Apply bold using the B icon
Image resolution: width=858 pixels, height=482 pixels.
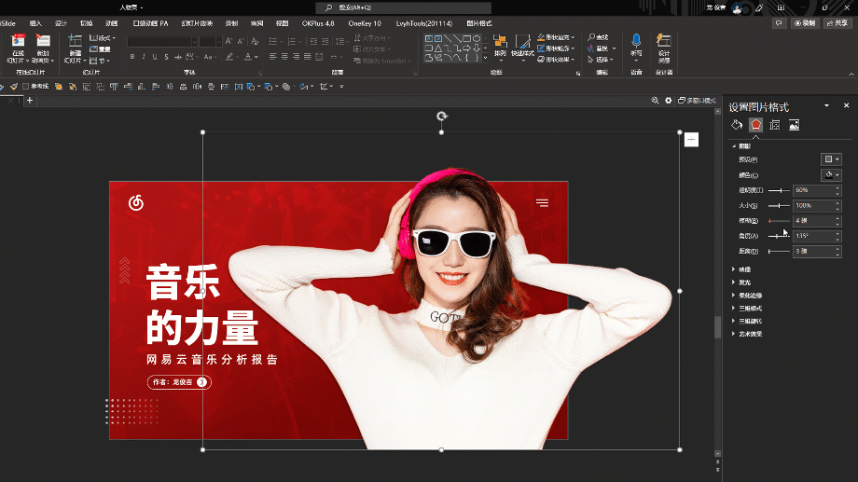tap(132, 56)
